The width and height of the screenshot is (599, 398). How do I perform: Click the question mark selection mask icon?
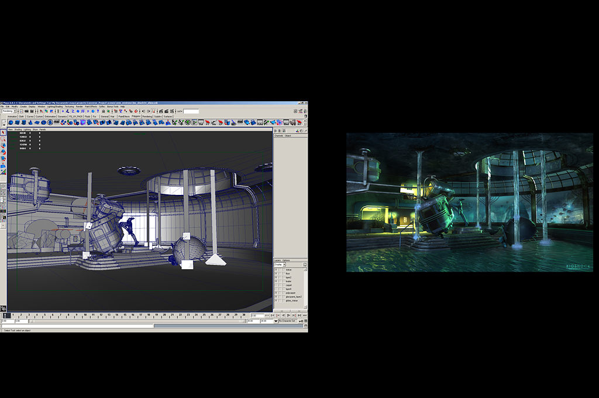click(98, 111)
